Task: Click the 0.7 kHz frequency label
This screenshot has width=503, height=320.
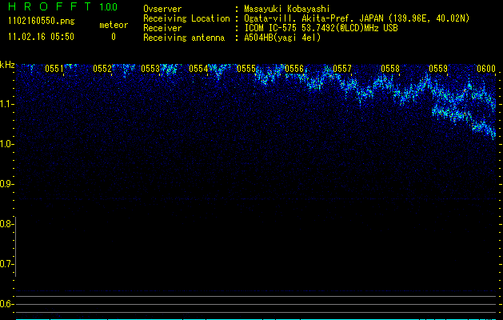Action: tap(6, 264)
